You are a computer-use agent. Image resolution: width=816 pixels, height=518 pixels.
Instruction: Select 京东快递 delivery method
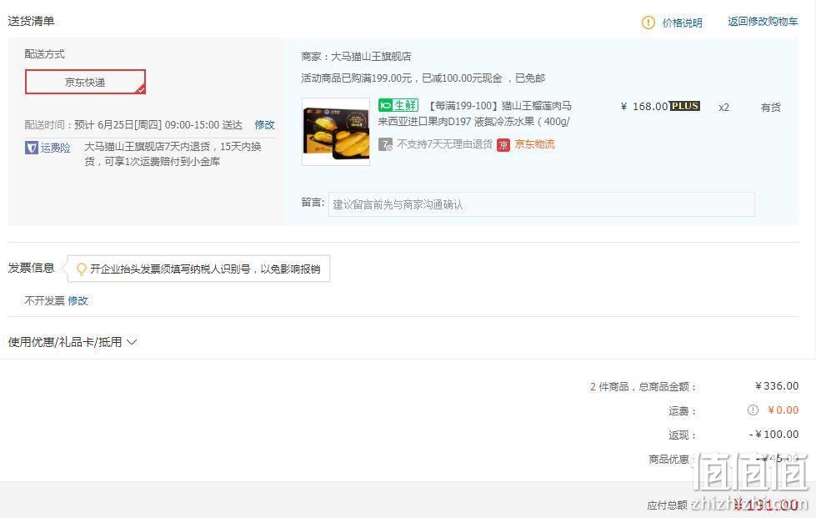tap(85, 82)
